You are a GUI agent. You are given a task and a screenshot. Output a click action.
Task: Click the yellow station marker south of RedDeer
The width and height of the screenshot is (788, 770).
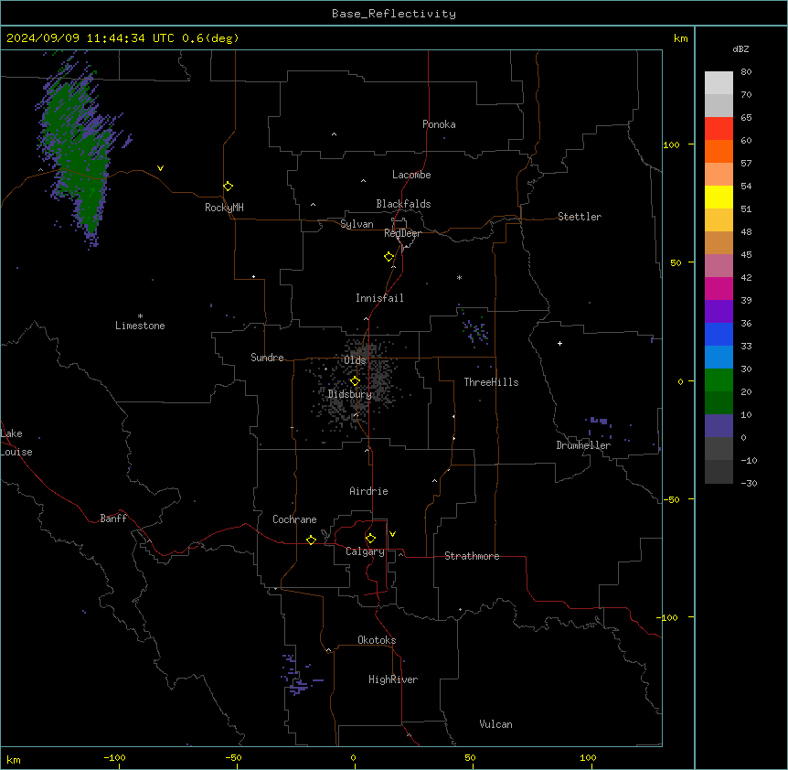[389, 257]
